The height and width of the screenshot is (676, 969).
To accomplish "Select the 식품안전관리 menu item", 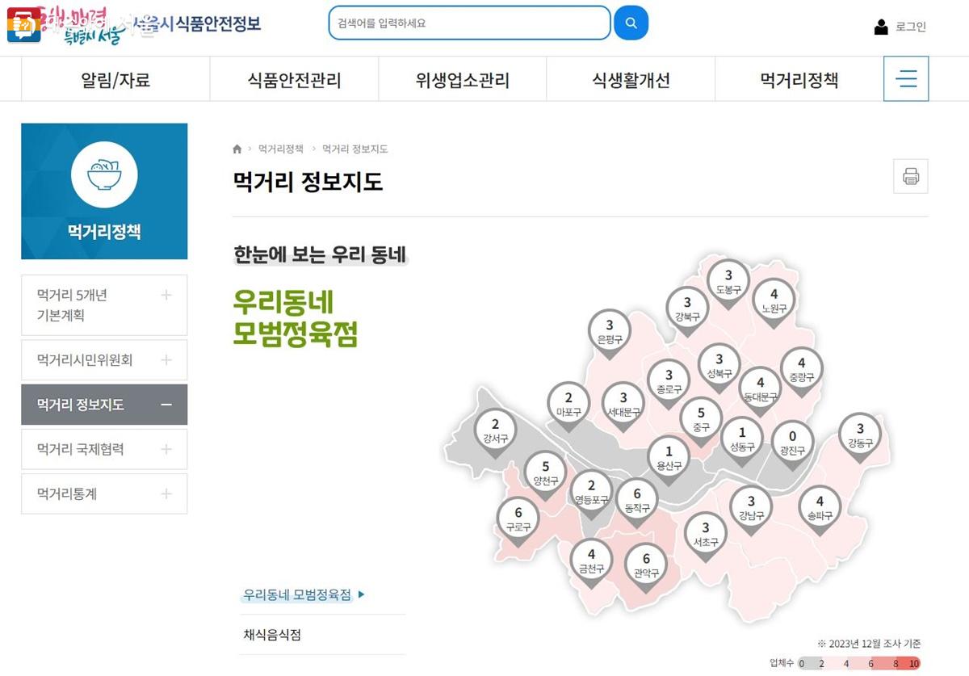I will coord(293,78).
